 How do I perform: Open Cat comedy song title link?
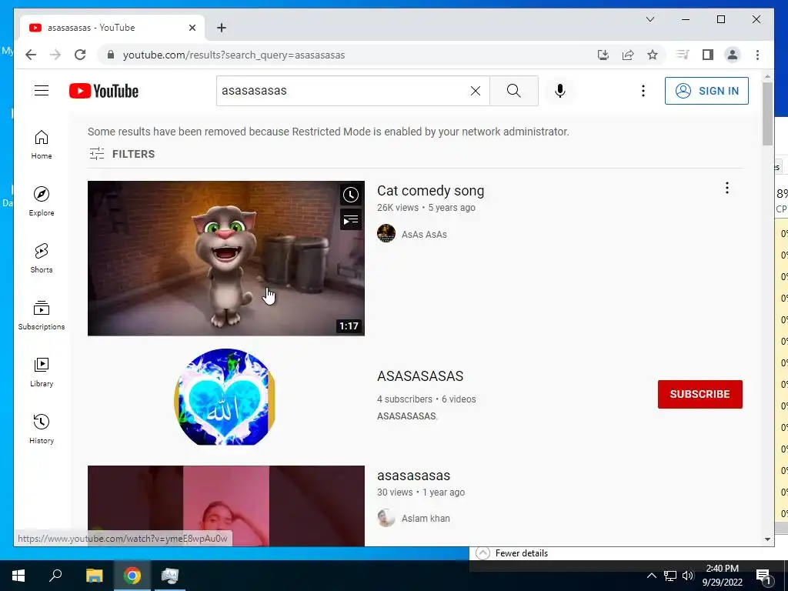(430, 191)
